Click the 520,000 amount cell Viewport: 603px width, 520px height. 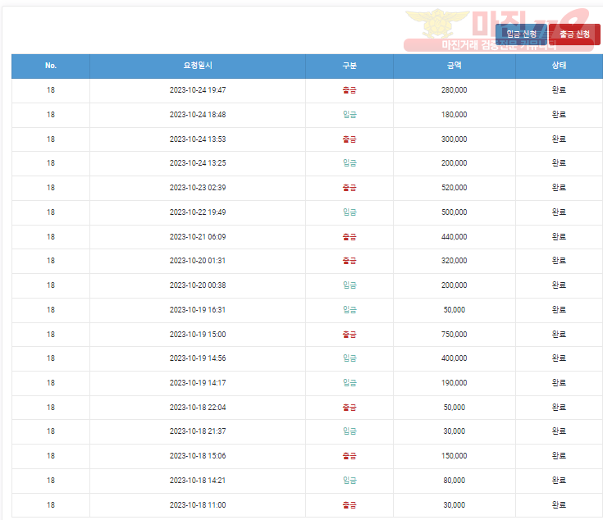click(454, 188)
